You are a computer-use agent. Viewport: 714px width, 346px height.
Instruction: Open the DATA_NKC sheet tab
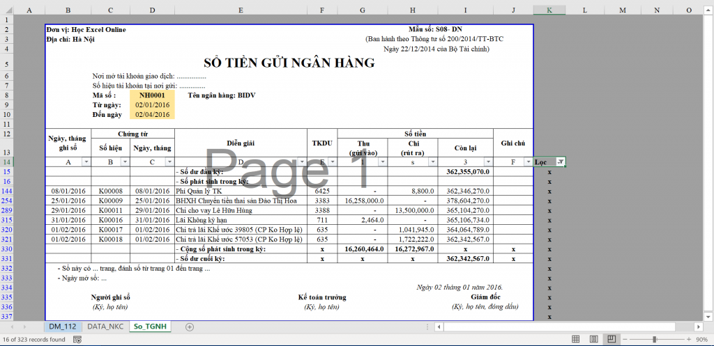point(105,326)
